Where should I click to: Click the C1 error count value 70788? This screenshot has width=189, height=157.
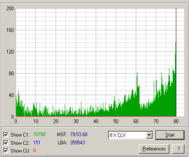click(39, 135)
